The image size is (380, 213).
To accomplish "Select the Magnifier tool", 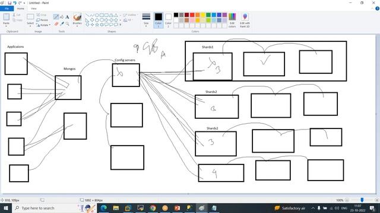I will [67, 24].
